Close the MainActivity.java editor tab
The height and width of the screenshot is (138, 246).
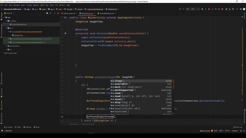[95, 13]
